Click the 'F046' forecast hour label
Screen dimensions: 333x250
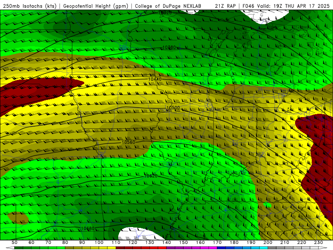(248, 6)
